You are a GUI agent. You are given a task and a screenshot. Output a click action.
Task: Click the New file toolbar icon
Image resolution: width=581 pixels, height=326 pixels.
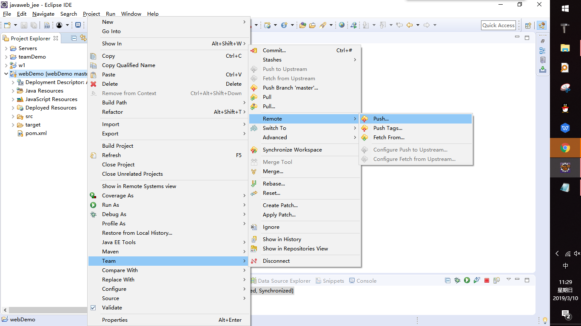7,25
